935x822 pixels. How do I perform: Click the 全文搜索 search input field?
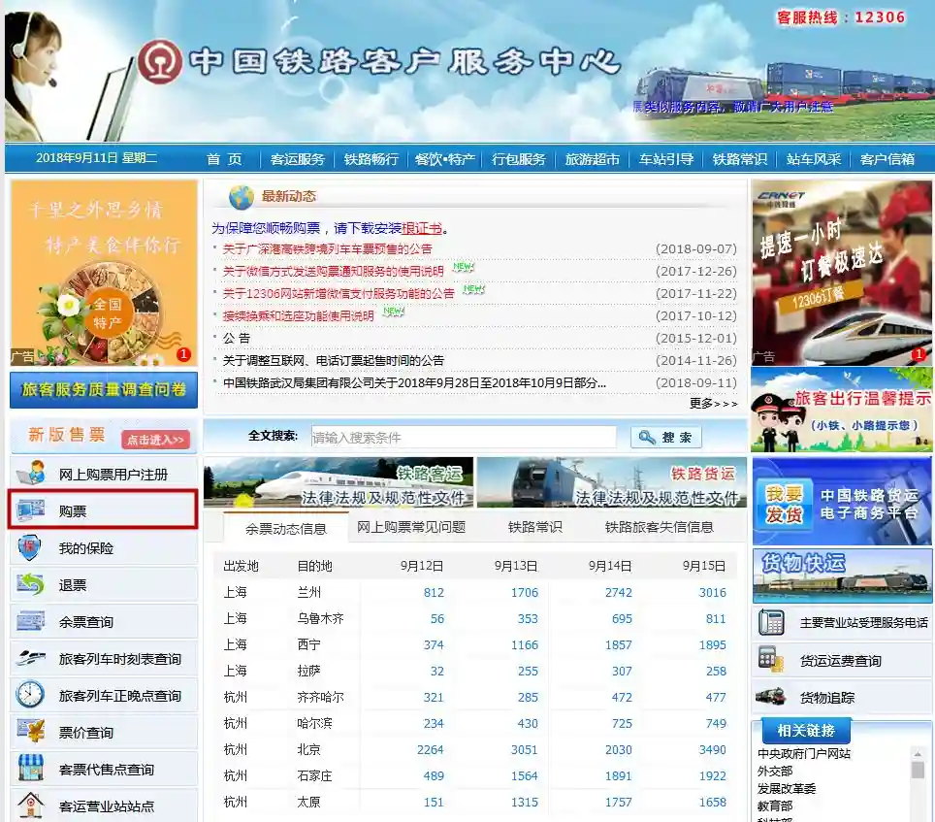[x=464, y=437]
